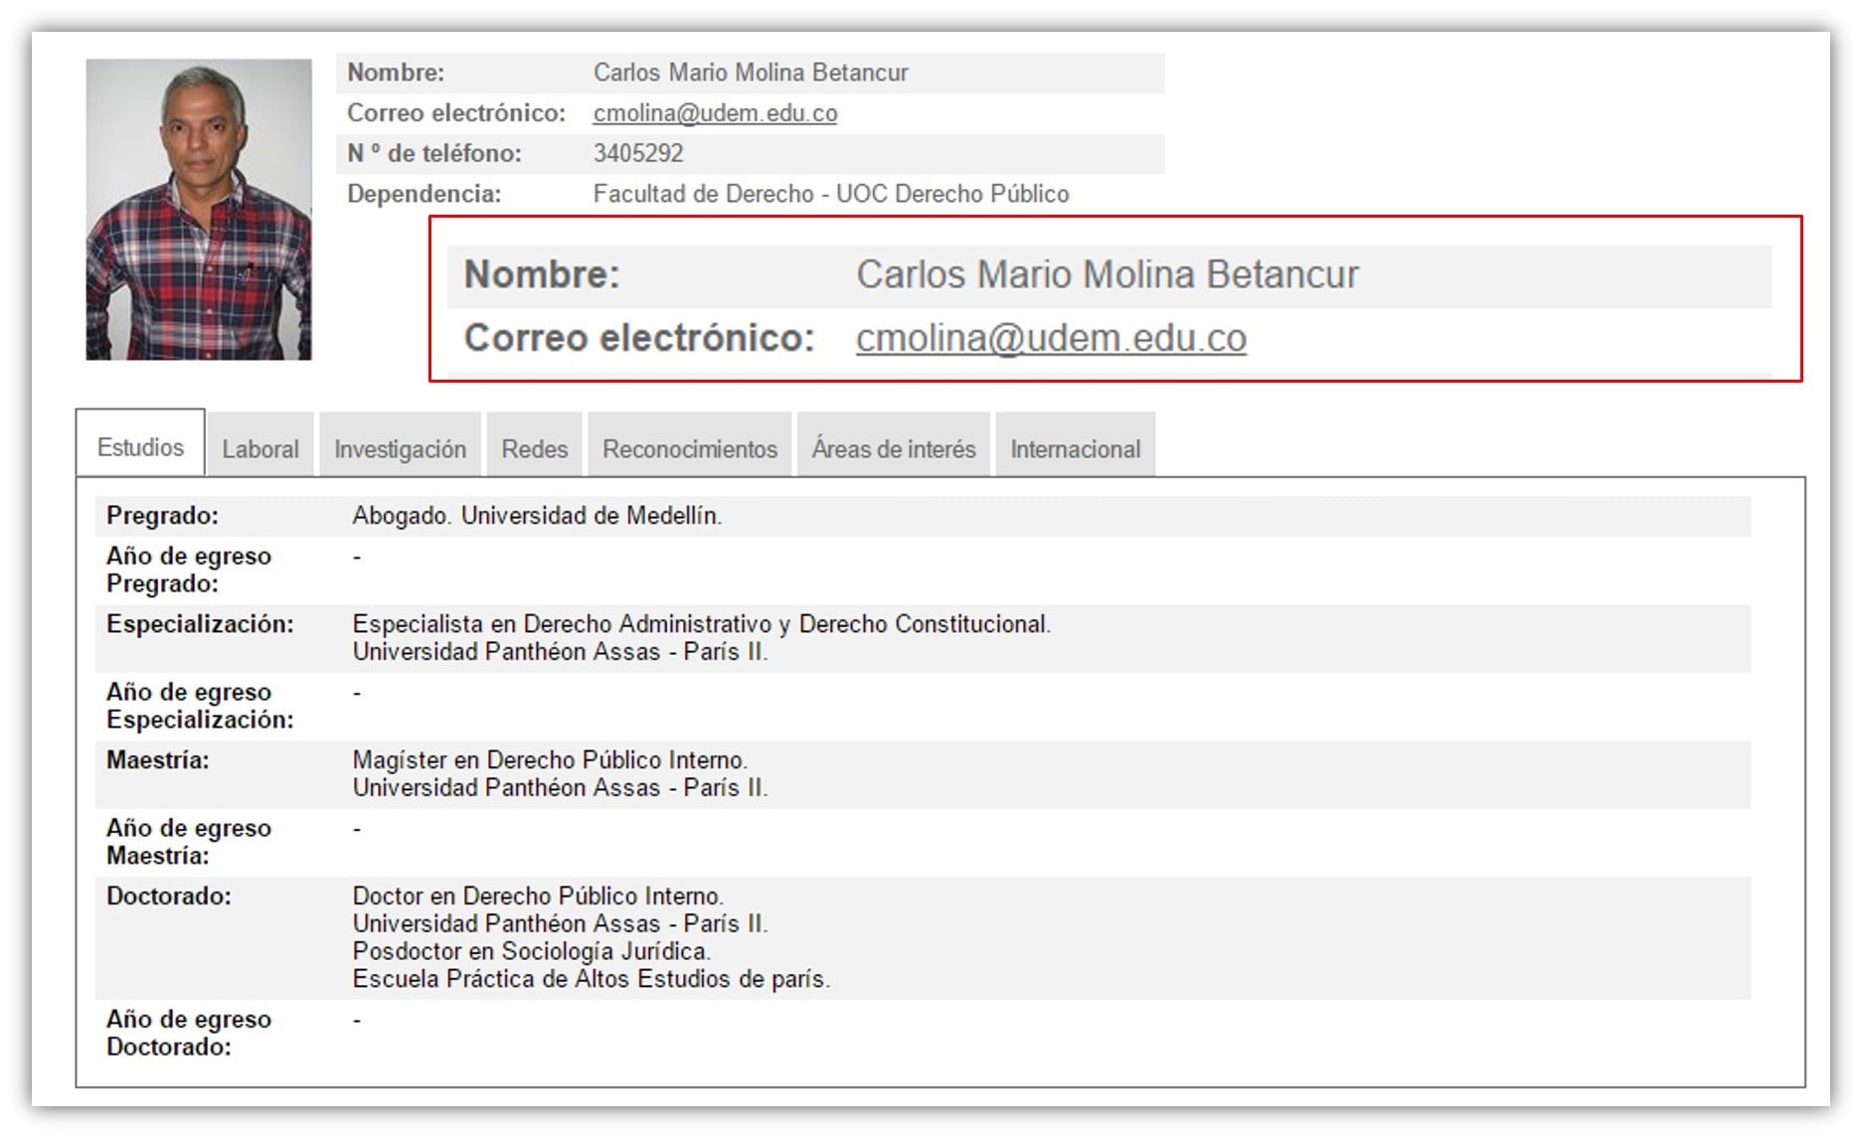Viewport: 1862px width, 1138px height.
Task: Click the small cmolina@udem.edu.co email link
Action: (715, 113)
